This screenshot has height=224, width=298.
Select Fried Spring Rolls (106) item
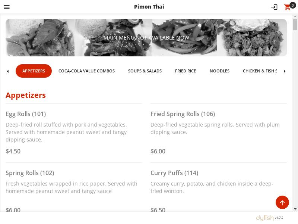click(x=183, y=114)
